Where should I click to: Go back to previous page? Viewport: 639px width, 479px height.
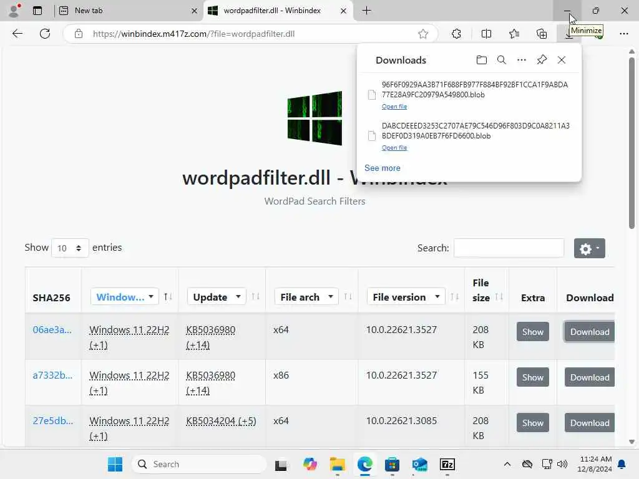point(17,34)
